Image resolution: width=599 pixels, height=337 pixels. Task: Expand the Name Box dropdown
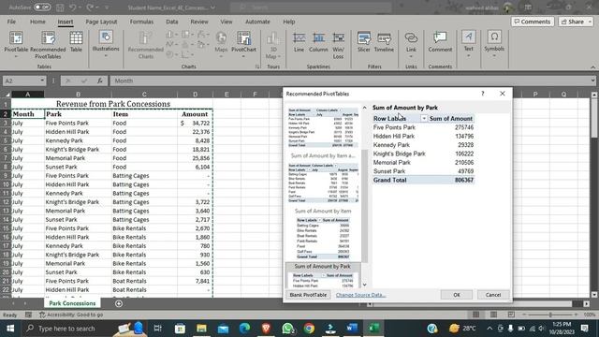42,81
